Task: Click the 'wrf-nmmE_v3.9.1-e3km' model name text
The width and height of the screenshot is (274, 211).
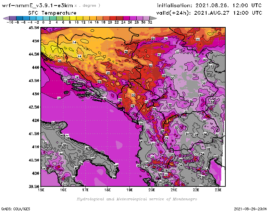Action: coord(37,5)
